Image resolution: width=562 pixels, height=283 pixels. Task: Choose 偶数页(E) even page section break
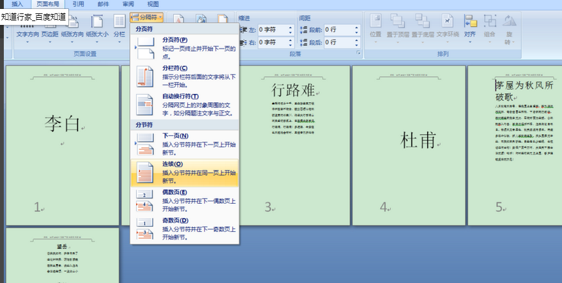[x=184, y=201]
